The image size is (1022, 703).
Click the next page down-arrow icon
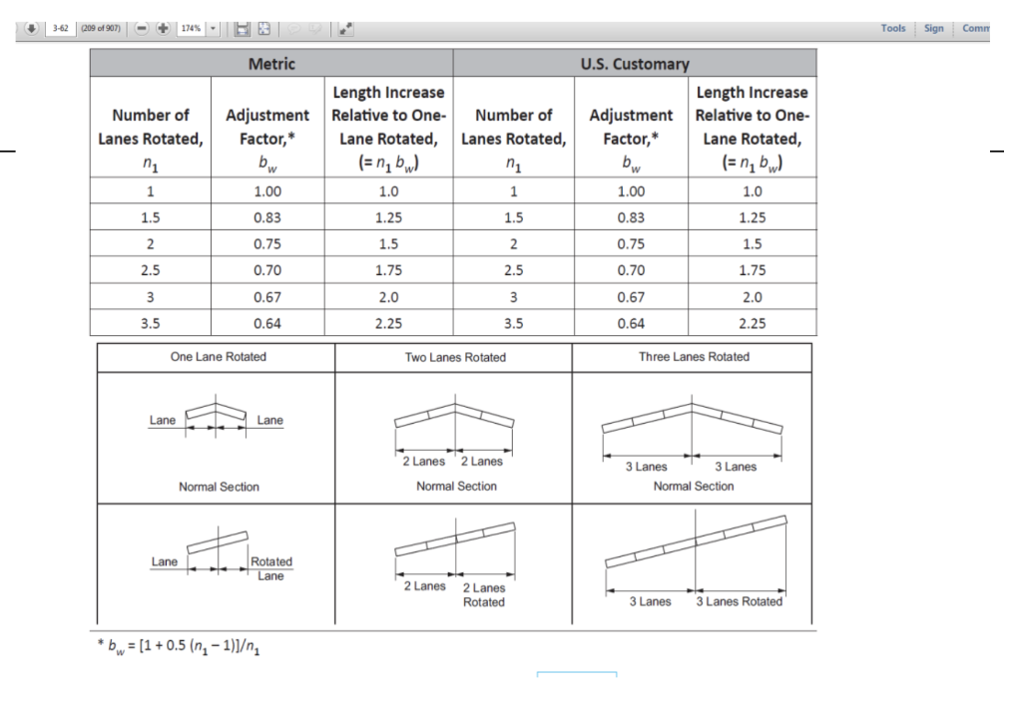pyautogui.click(x=33, y=28)
